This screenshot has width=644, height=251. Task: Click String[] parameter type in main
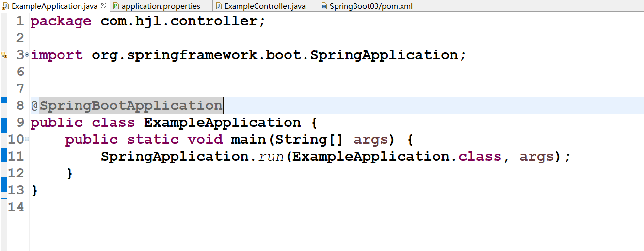click(310, 140)
